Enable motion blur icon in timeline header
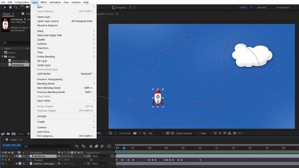Image resolution: width=299 pixels, height=168 pixels. [102, 146]
